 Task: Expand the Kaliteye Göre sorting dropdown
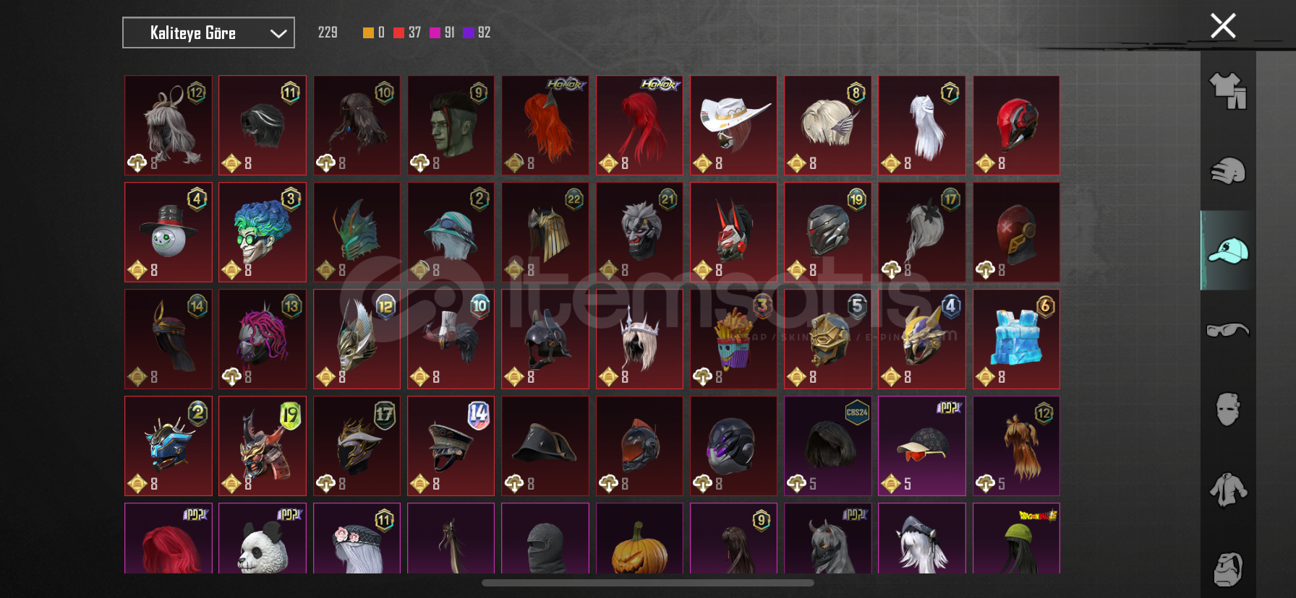click(x=208, y=32)
